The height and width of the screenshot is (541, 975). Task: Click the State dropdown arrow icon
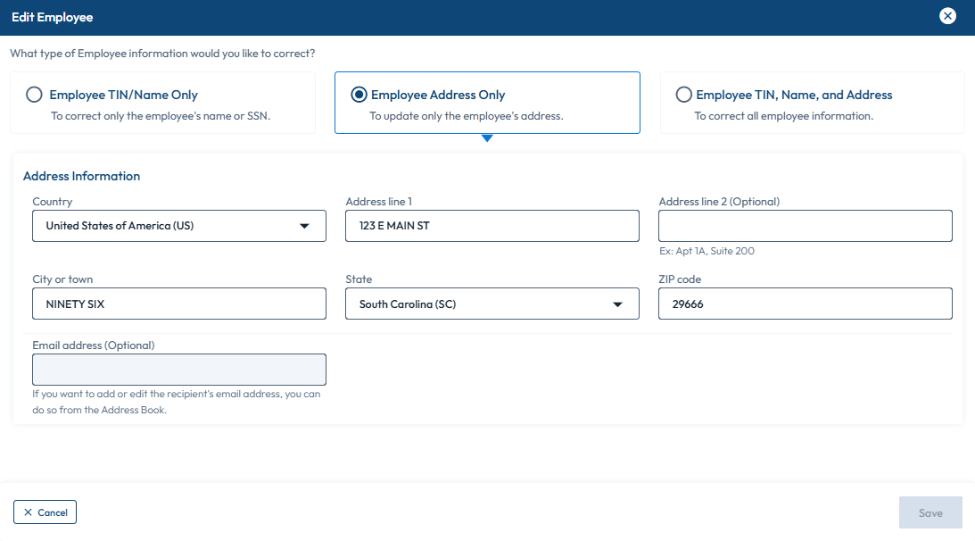click(x=616, y=304)
